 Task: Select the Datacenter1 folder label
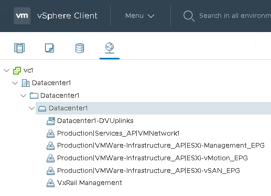pyautogui.click(x=60, y=96)
